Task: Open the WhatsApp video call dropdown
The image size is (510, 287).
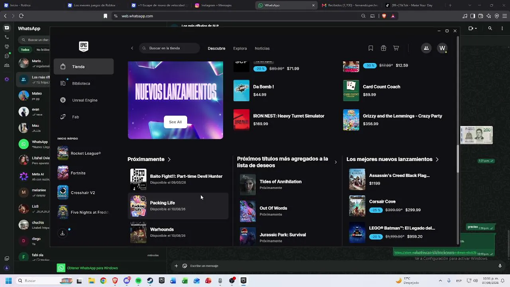Action: (x=473, y=28)
